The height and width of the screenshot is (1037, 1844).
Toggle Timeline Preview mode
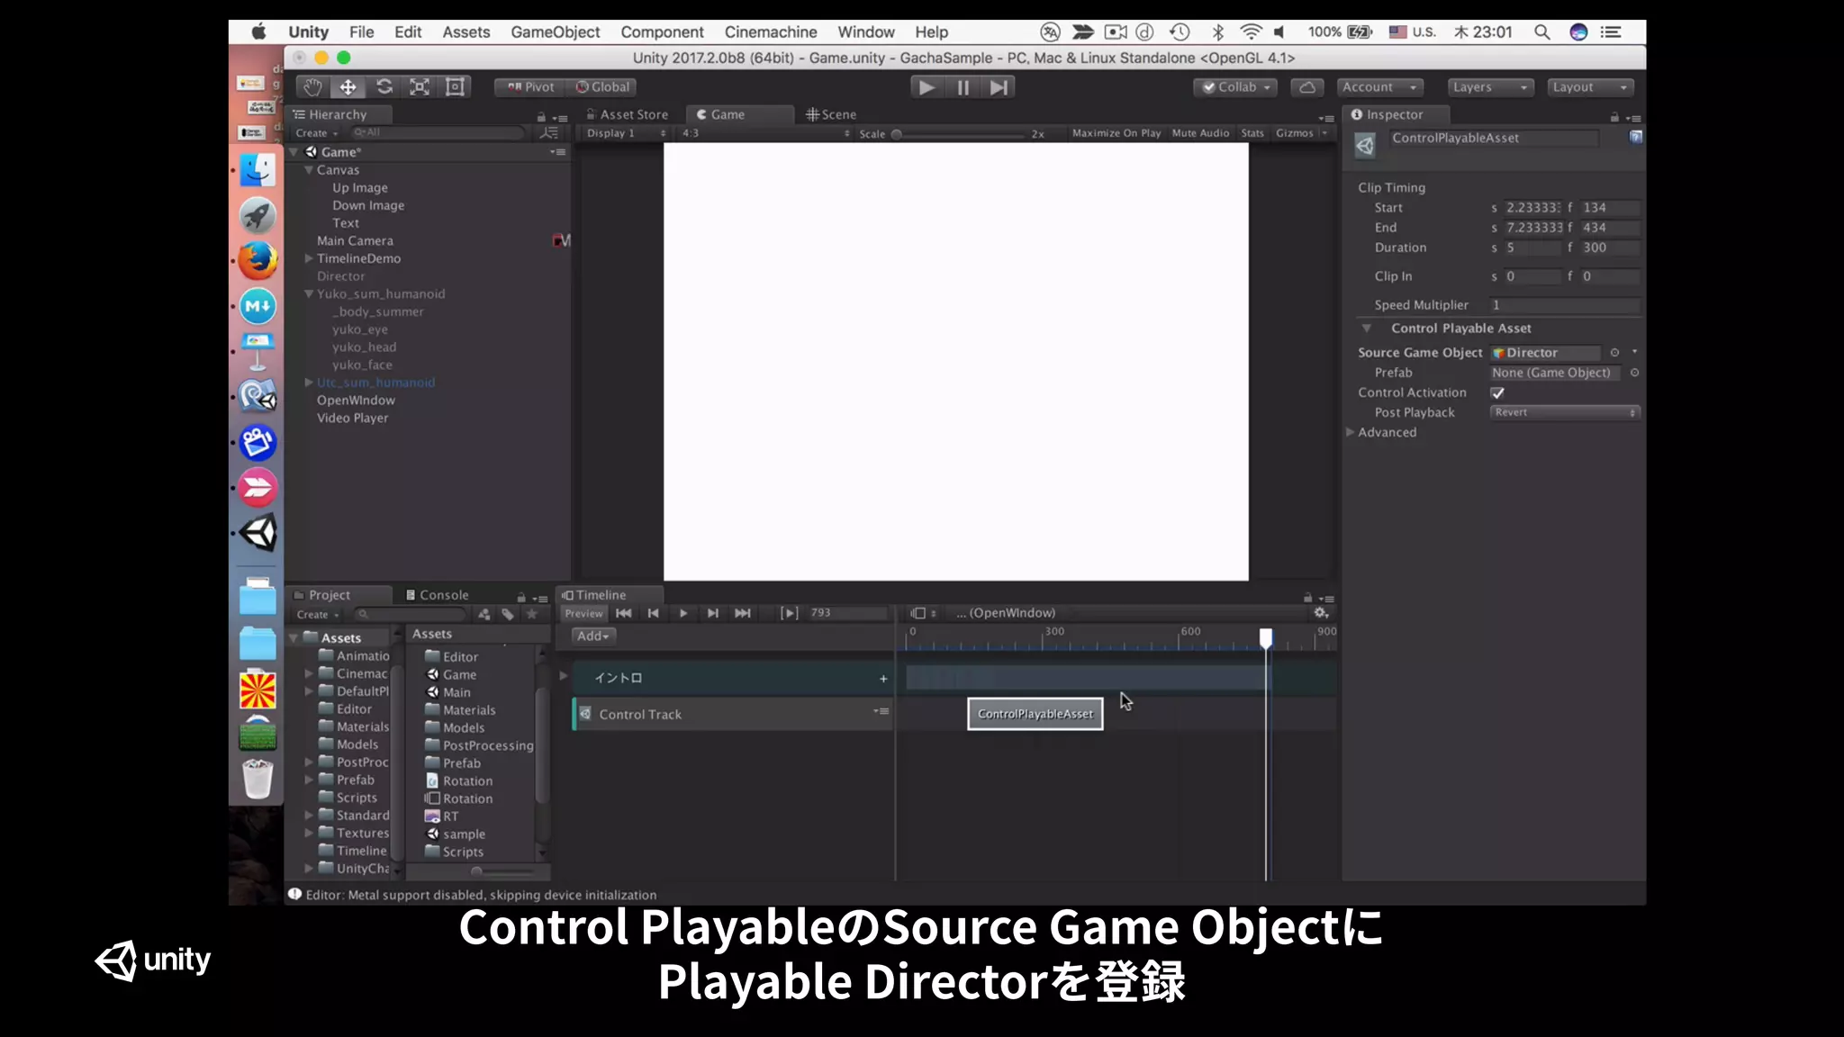pos(583,613)
